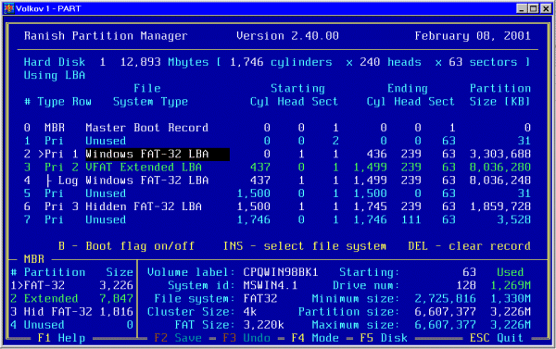The image size is (556, 349).
Task: Select FAT-32 entry in MBR panel
Action: [x=71, y=285]
